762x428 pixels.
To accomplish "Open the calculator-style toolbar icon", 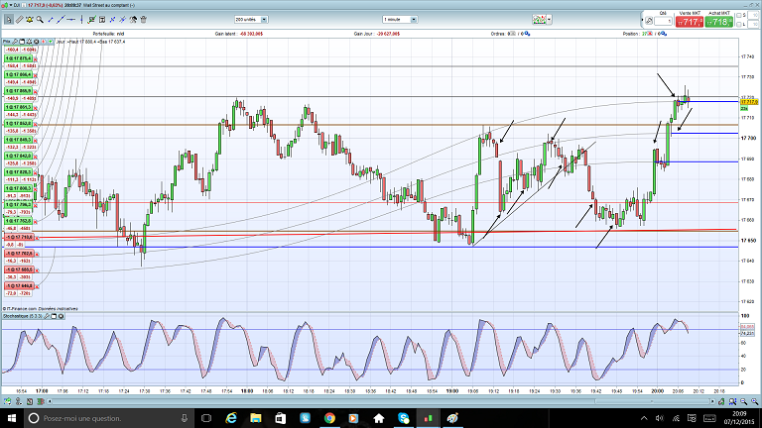I will point(102,20).
